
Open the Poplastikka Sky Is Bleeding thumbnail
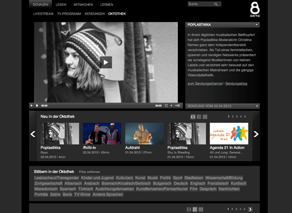pyautogui.click(x=187, y=134)
